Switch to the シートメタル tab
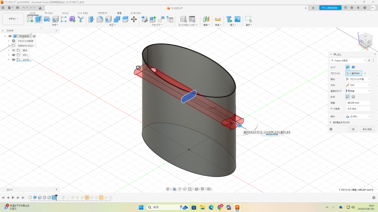The height and width of the screenshot is (212, 378). 82,13
